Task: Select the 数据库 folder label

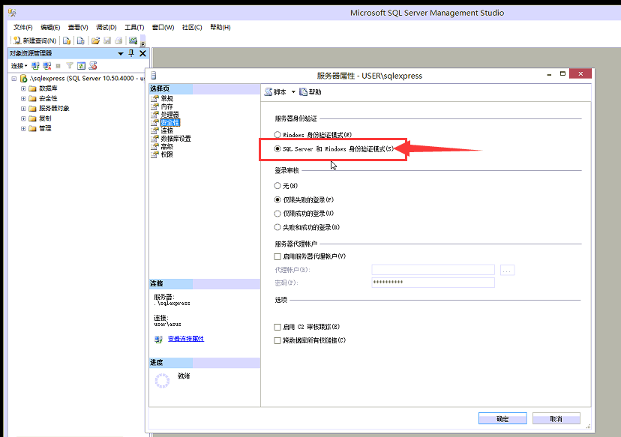Action: tap(48, 88)
